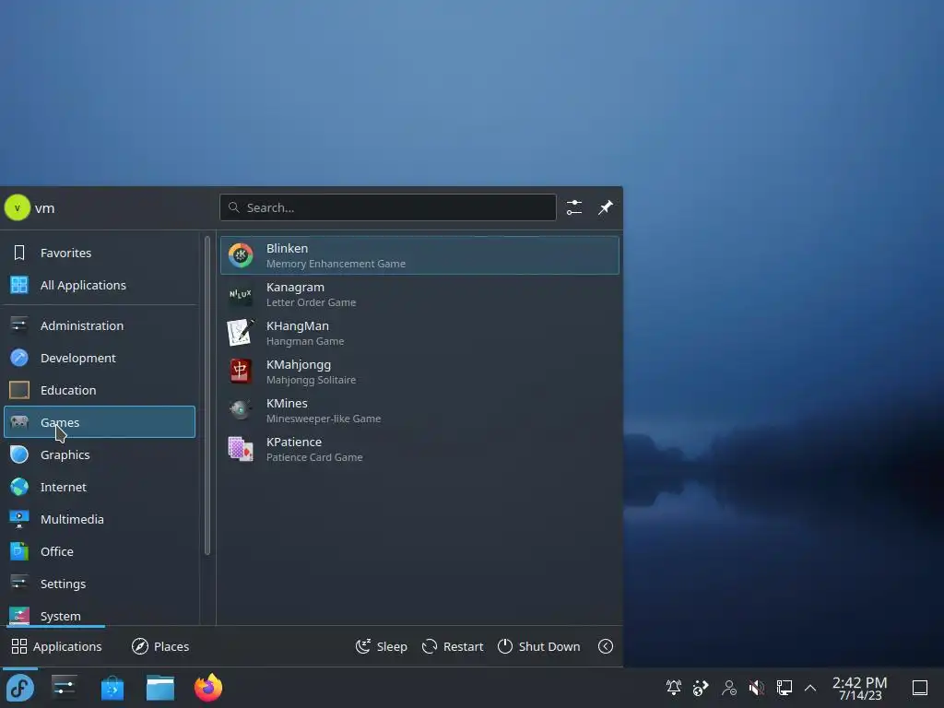
Task: Pin the application launcher open
Action: 605,207
